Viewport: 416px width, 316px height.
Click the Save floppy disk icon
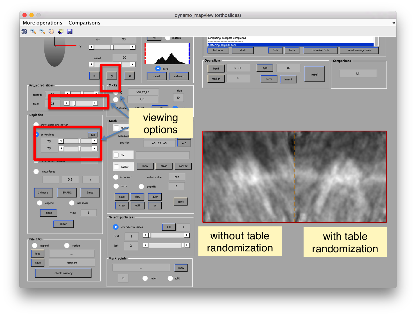(x=70, y=31)
